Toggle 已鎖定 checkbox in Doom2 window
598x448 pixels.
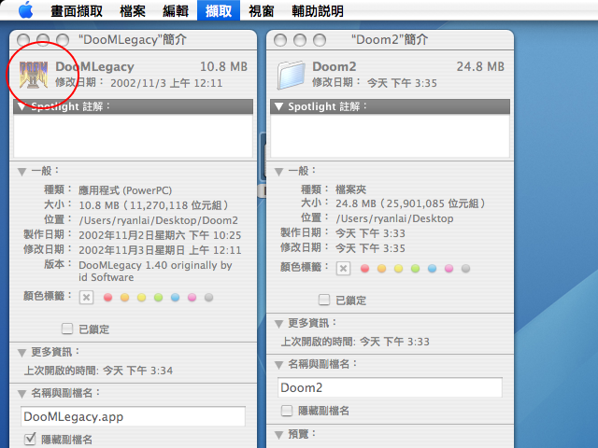pos(324,300)
